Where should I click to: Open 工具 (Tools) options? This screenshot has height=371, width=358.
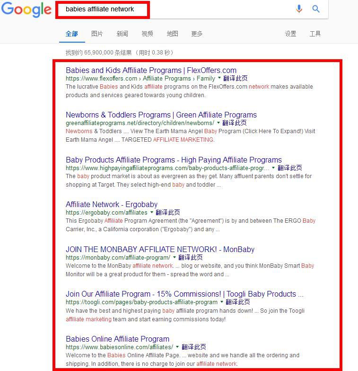click(315, 34)
